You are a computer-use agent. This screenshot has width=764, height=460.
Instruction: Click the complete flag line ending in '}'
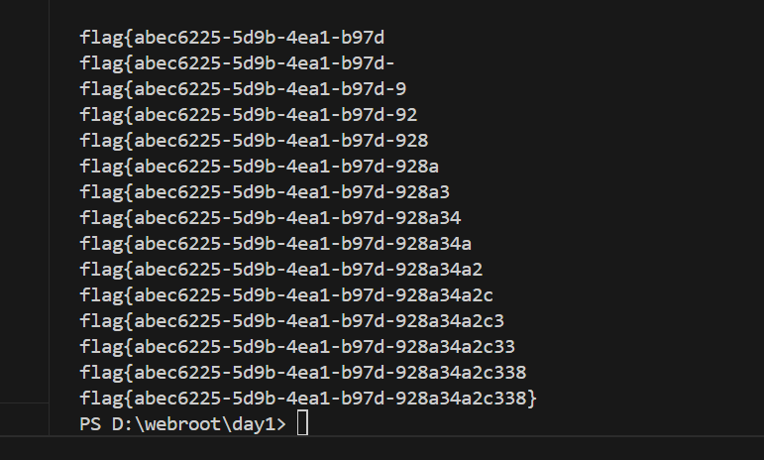308,399
